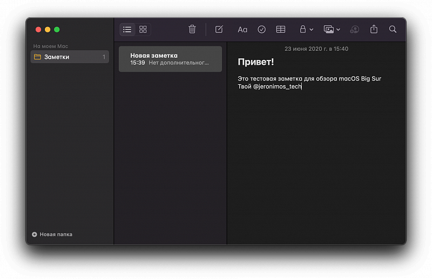
Task: Click the Привет! note title
Action: pos(256,62)
